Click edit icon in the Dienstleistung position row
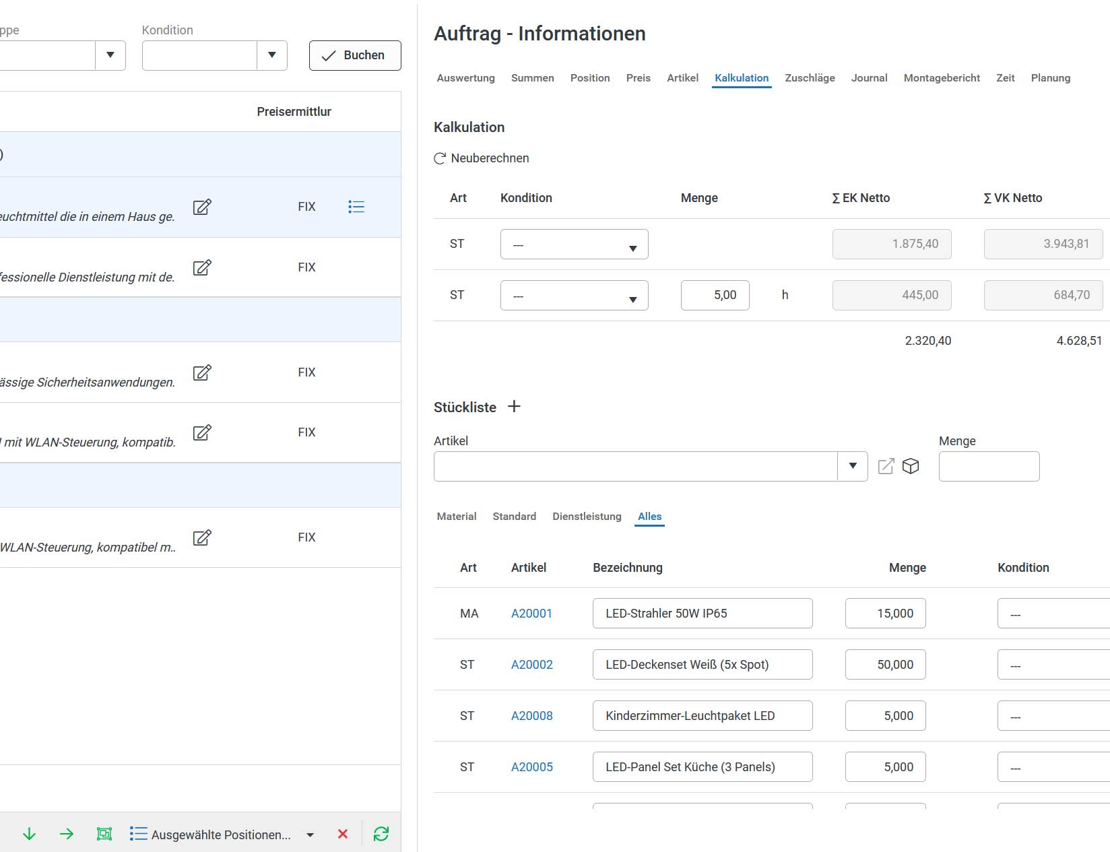Viewport: 1110px width, 852px height. pos(202,267)
